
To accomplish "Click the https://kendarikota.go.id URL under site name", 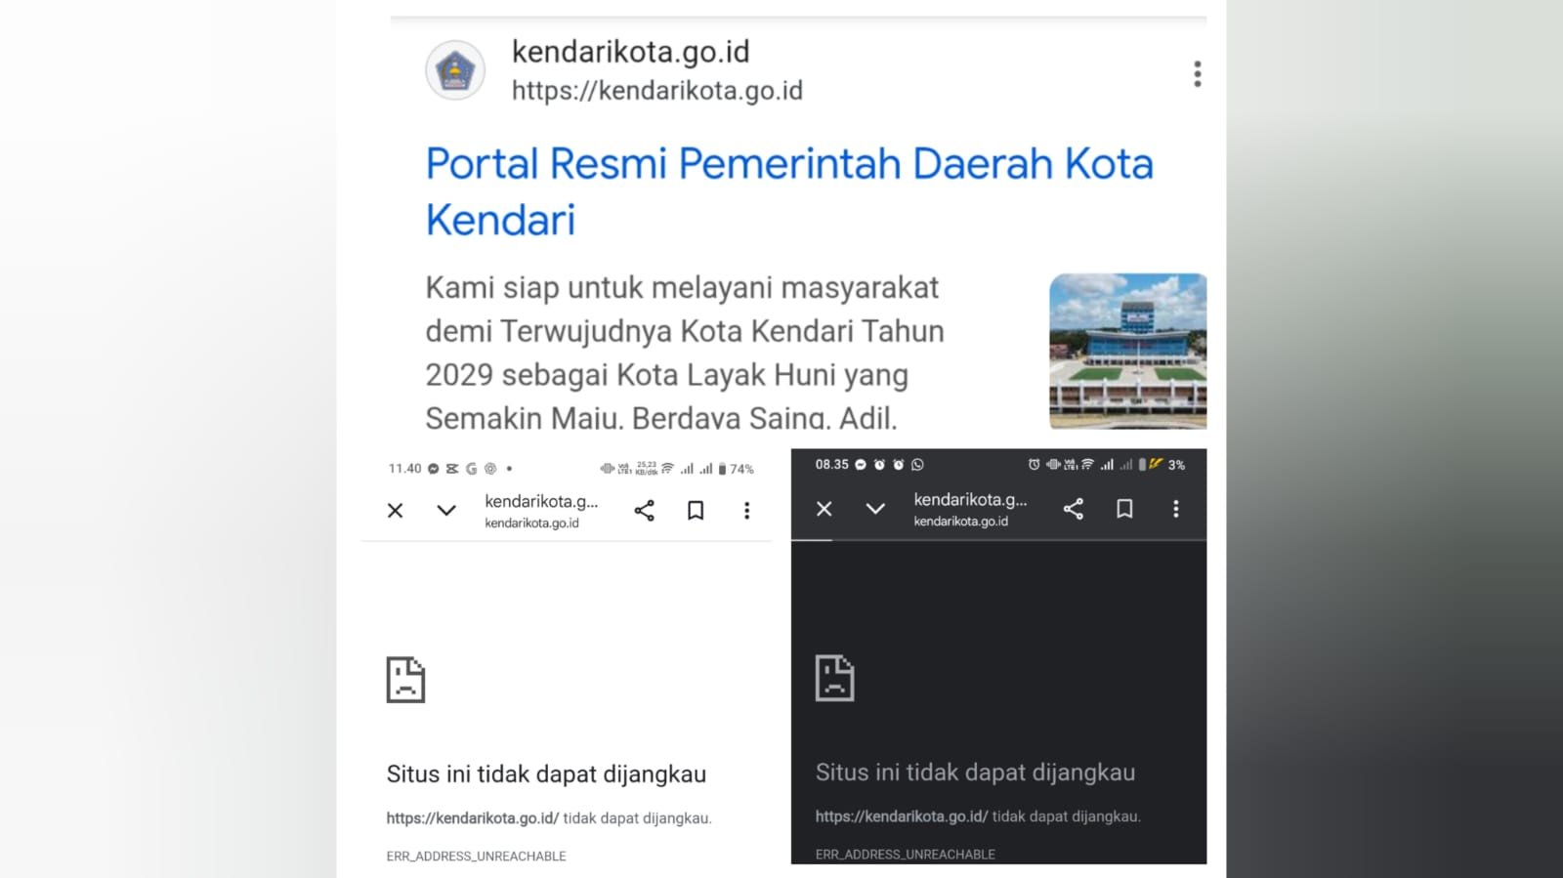I will coord(657,91).
